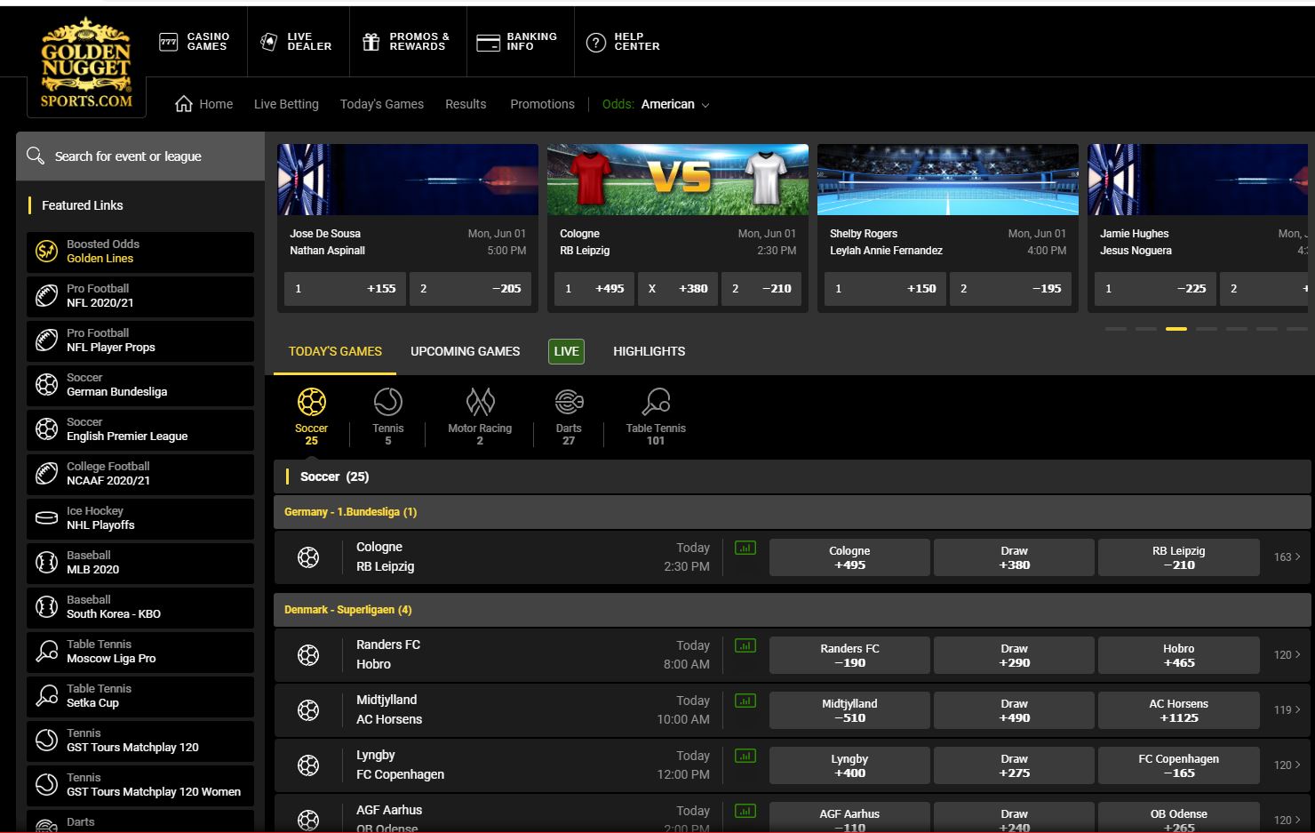Open Ice Hockey NHL Playoffs link
The width and height of the screenshot is (1315, 833).
140,518
